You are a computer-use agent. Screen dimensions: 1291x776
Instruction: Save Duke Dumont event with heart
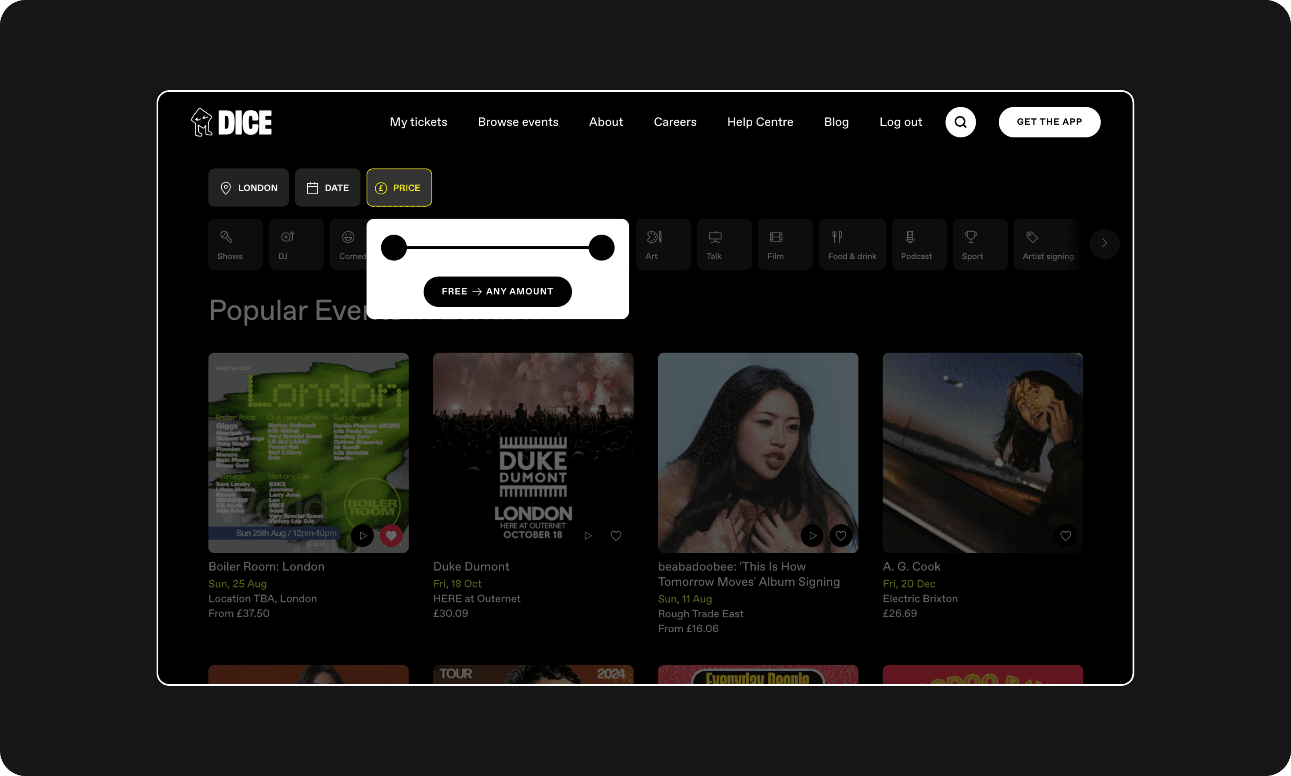click(x=616, y=536)
